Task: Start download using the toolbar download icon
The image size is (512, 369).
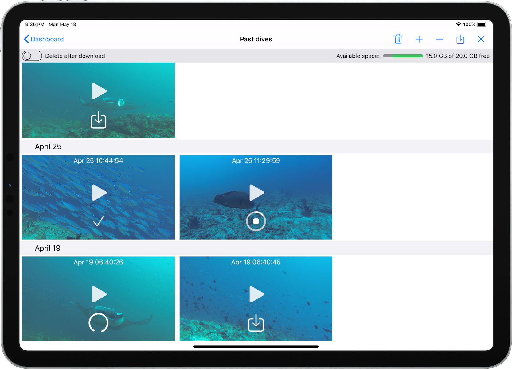Action: point(460,39)
